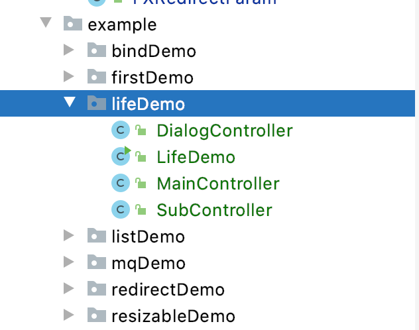Select MainController in the tree
This screenshot has height=330, width=419.
[x=217, y=184]
